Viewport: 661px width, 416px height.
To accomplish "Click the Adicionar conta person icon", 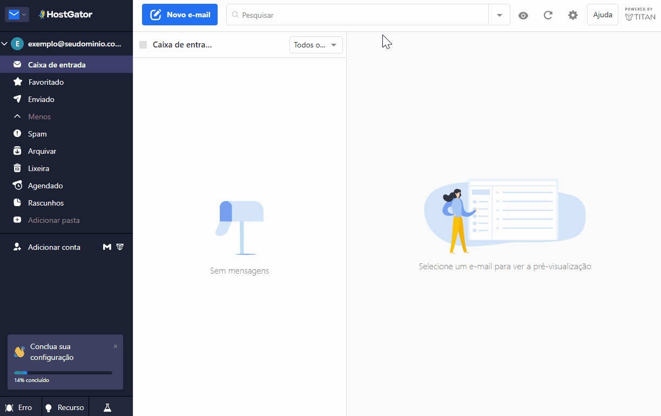I will (x=17, y=247).
